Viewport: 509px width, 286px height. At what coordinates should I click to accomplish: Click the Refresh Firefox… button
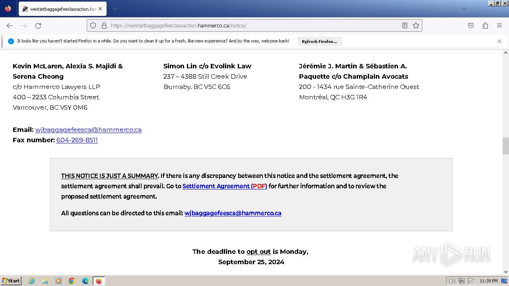point(319,41)
